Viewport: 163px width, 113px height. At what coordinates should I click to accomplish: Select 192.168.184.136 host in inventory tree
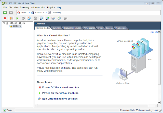point(17,23)
